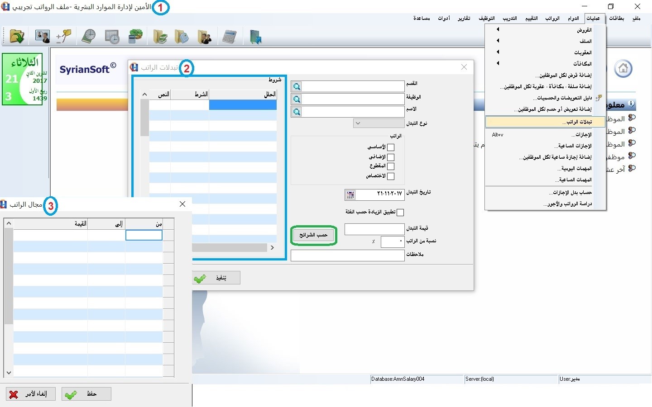Image resolution: width=652 pixels, height=407 pixels.
Task: Click the info icon beside معلومات header
Action: coord(632,104)
